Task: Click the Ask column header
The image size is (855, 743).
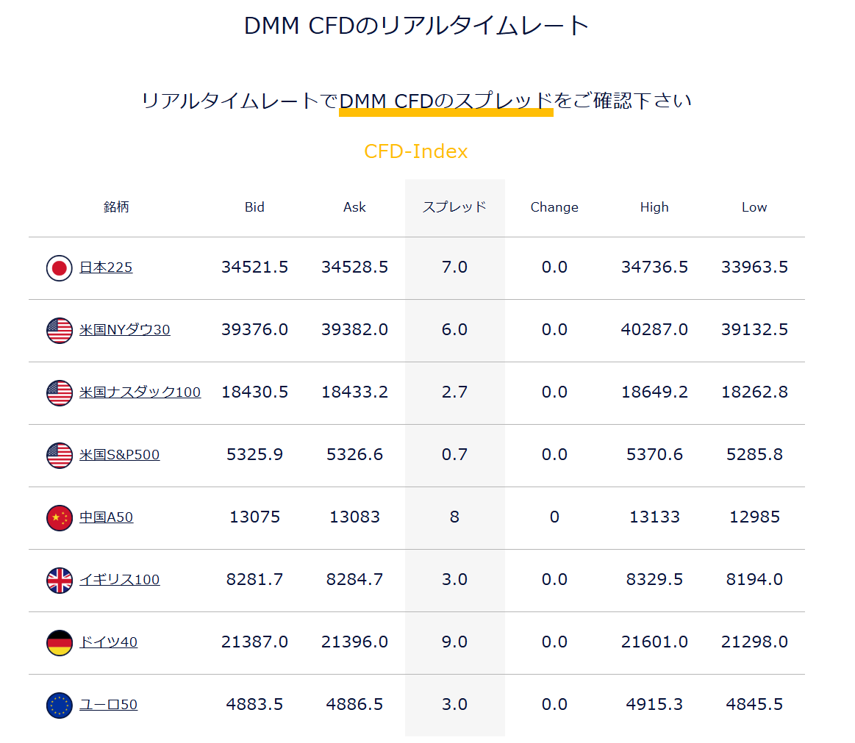Action: pyautogui.click(x=354, y=207)
